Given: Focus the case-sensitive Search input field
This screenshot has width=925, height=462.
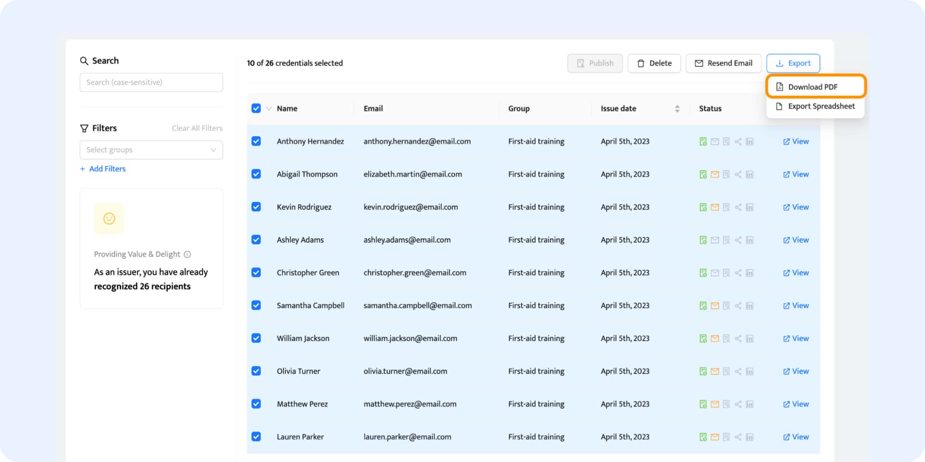Looking at the screenshot, I should (x=151, y=82).
